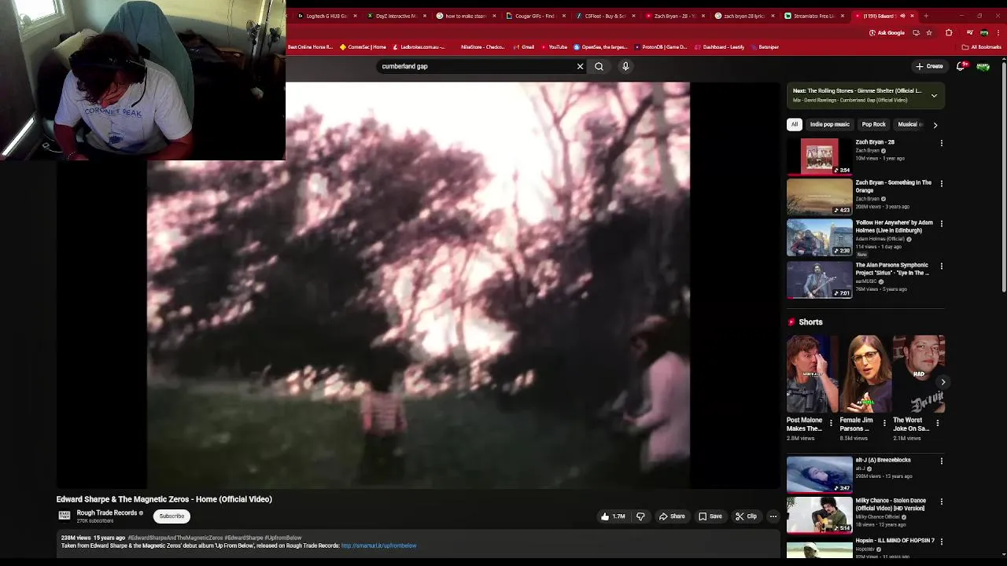Open the All Bookmarks folder
The width and height of the screenshot is (1007, 566).
coord(981,47)
